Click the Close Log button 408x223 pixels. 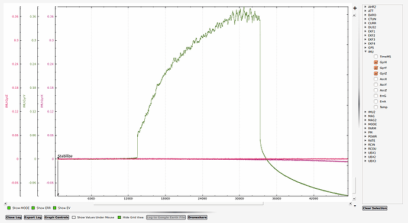[x=14, y=217]
